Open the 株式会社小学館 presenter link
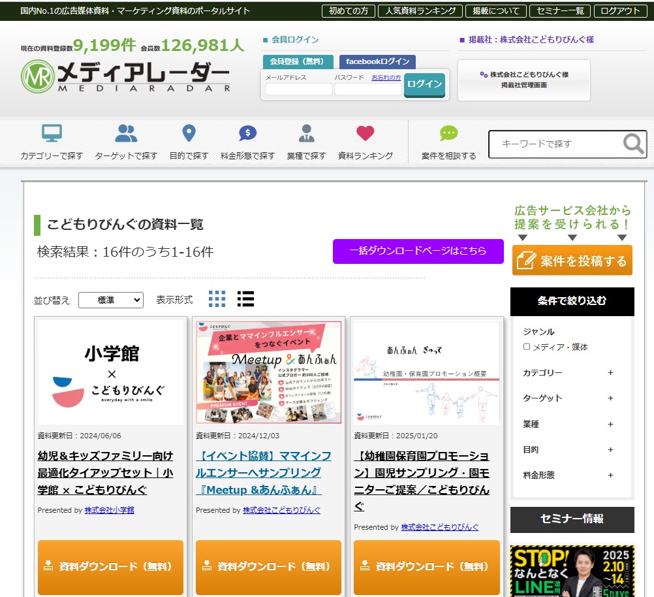 pyautogui.click(x=109, y=509)
